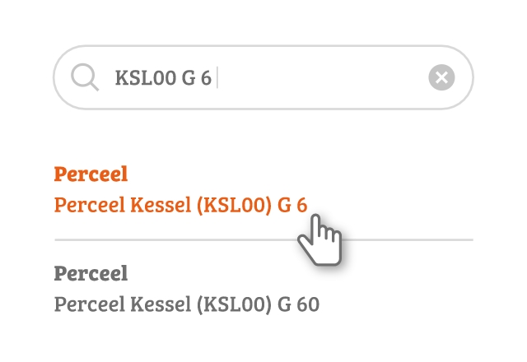Click the gray Perceel heading
The width and height of the screenshot is (527, 362).
pos(91,273)
